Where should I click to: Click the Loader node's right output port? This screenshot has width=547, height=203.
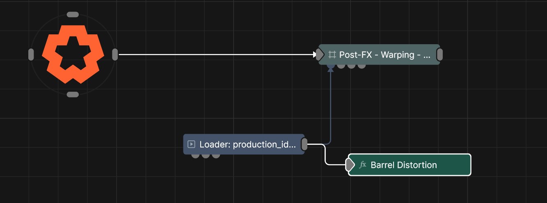[304, 144]
